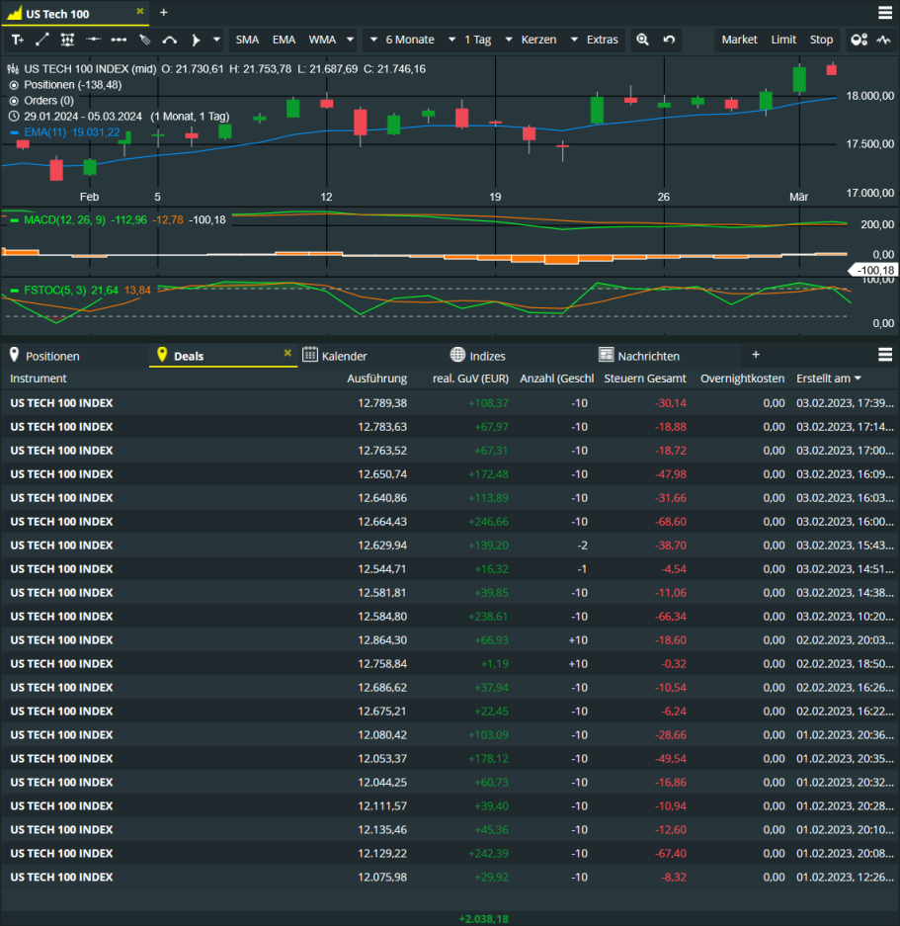Toggle Erstellt am sort direction arrow
900x926 pixels.
(x=859, y=379)
